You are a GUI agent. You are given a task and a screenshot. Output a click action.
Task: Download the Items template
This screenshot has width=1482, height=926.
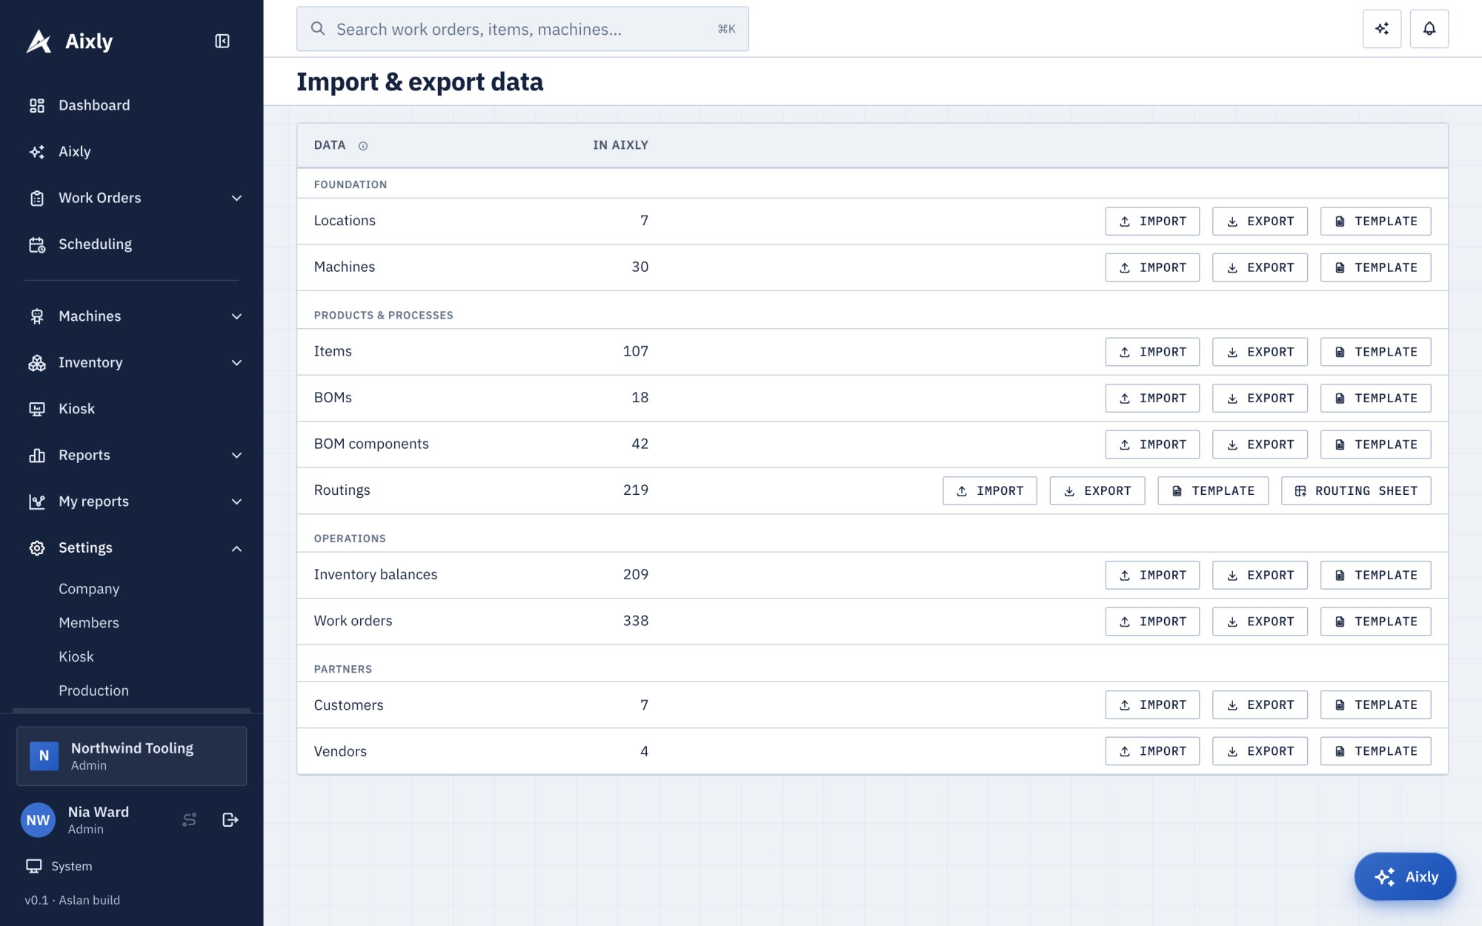click(1375, 352)
